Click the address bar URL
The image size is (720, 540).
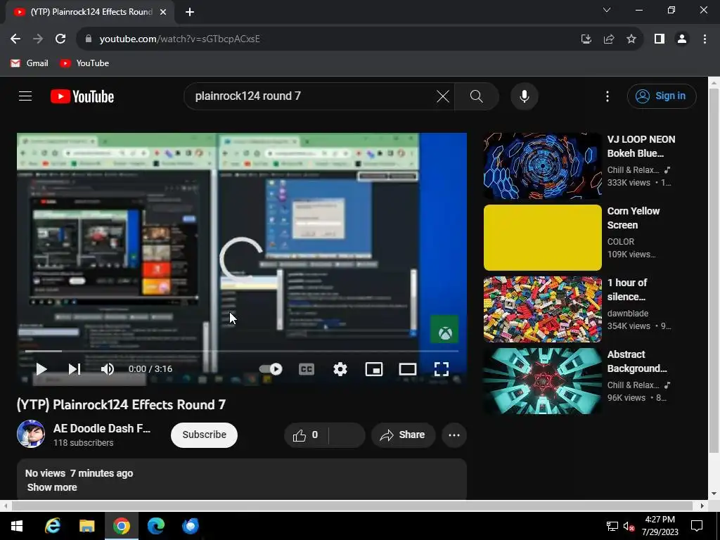click(x=179, y=39)
